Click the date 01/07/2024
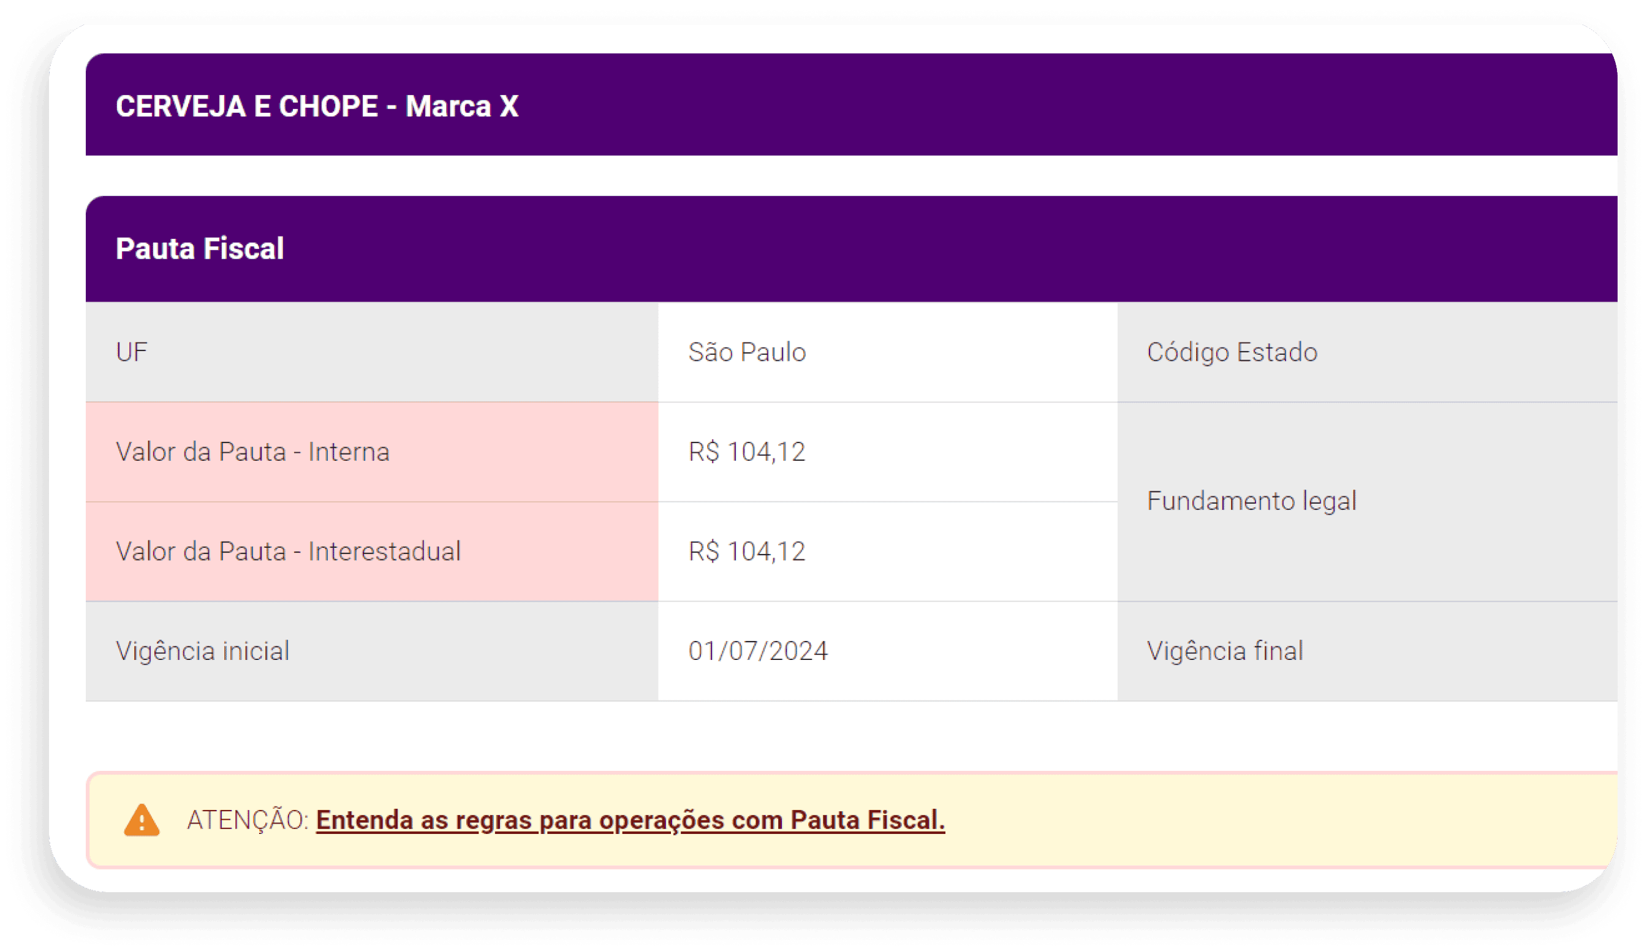Viewport: 1647px width, 951px height. [757, 651]
